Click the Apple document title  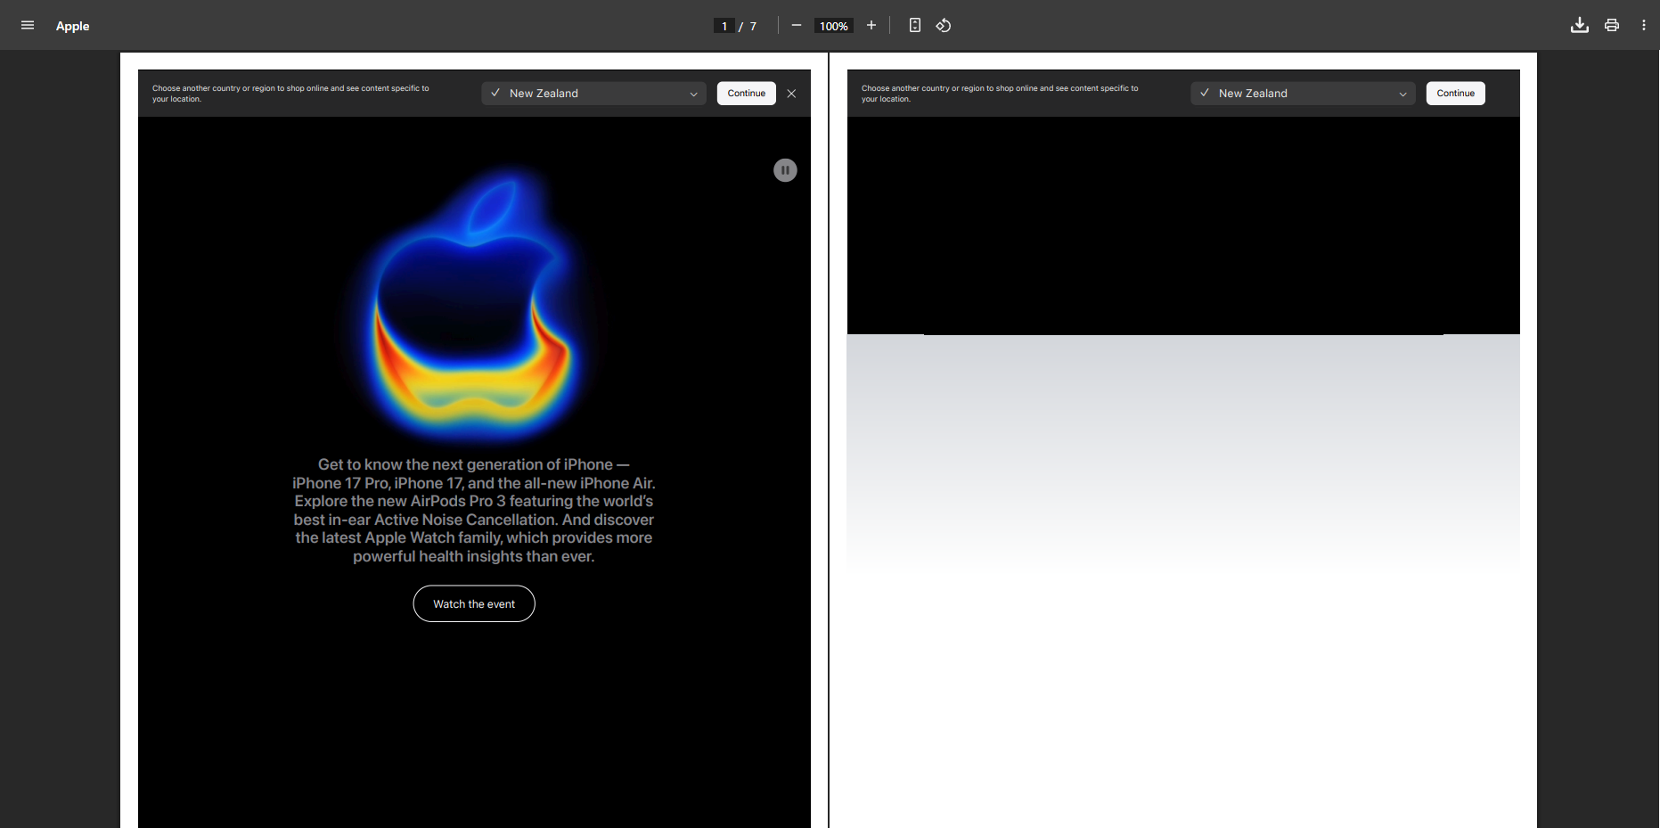[x=73, y=26]
